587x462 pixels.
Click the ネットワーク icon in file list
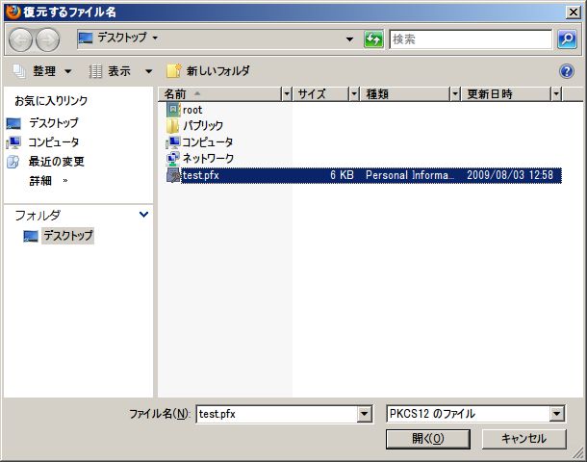172,159
